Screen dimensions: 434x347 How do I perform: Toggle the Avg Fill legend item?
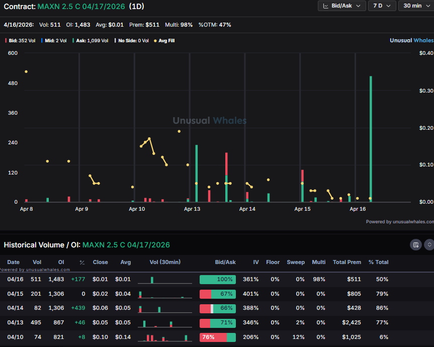tap(164, 41)
